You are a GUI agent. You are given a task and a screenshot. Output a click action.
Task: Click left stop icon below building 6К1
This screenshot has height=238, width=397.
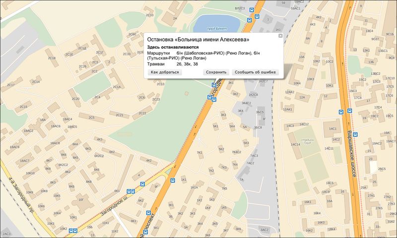(x=129, y=191)
